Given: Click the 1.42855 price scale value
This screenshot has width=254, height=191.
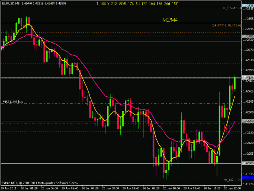Looking at the screenshot, I should (x=248, y=19).
